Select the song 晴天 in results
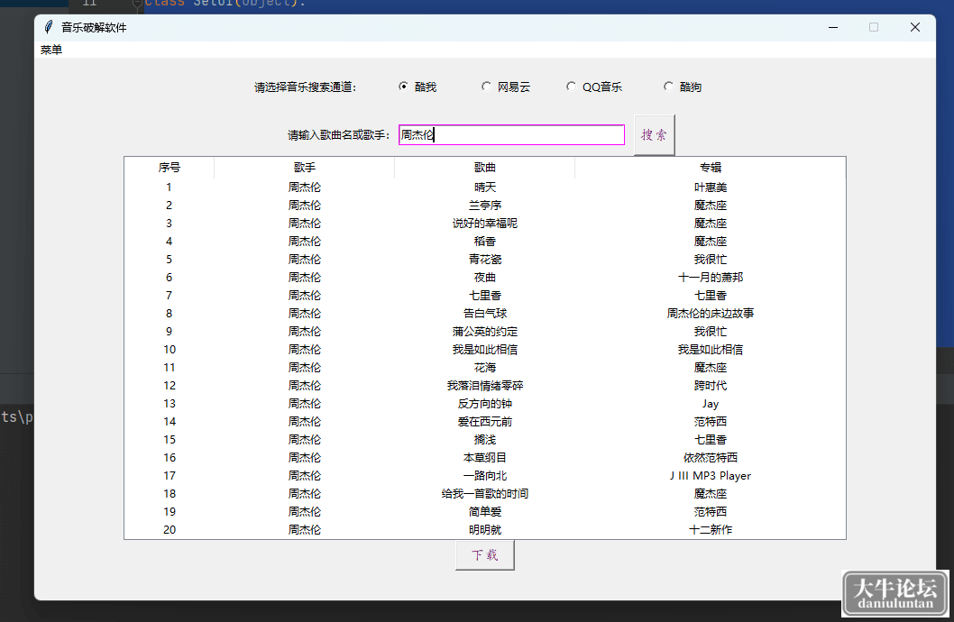The image size is (954, 622). pos(485,188)
